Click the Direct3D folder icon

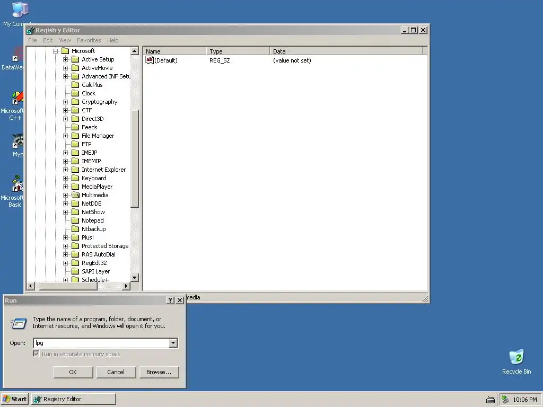(x=75, y=119)
